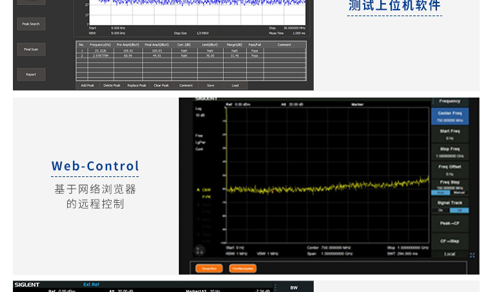
Task: Click the SIGLENT logo in bottom analyzer
Action: [27, 285]
